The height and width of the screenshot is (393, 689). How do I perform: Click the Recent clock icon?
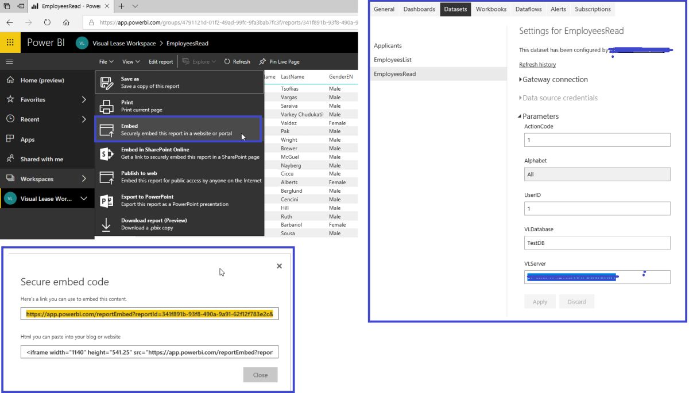point(10,119)
